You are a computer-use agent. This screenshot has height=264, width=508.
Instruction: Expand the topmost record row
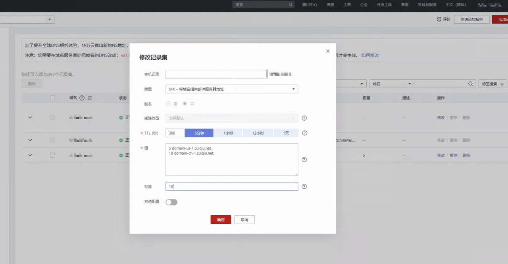(x=30, y=118)
